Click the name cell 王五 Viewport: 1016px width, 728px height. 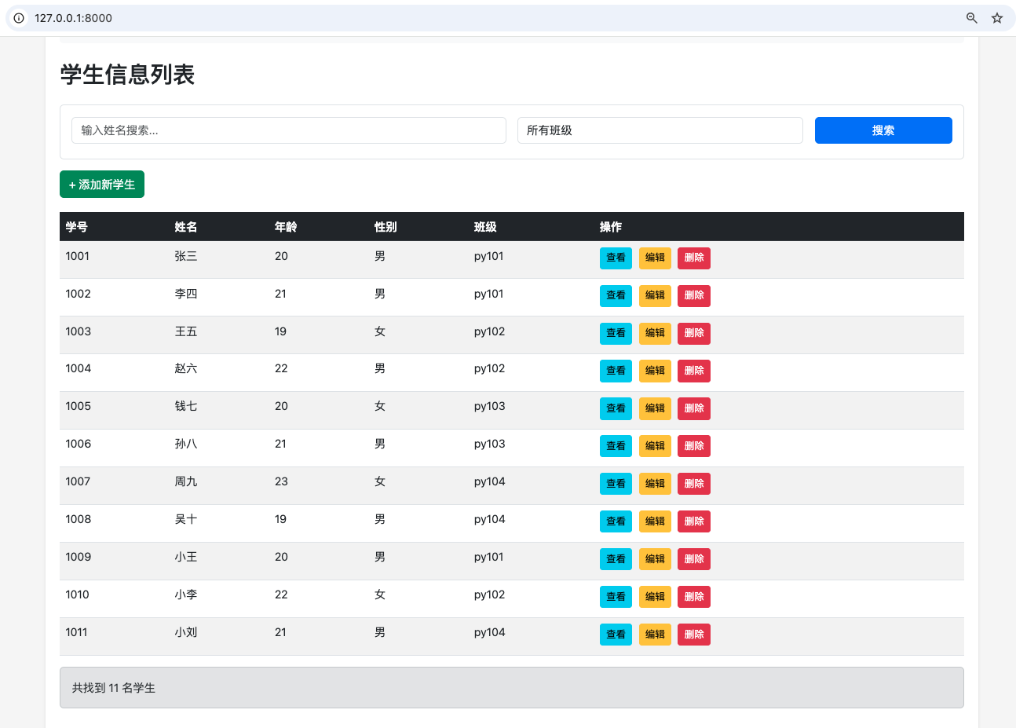coord(186,331)
